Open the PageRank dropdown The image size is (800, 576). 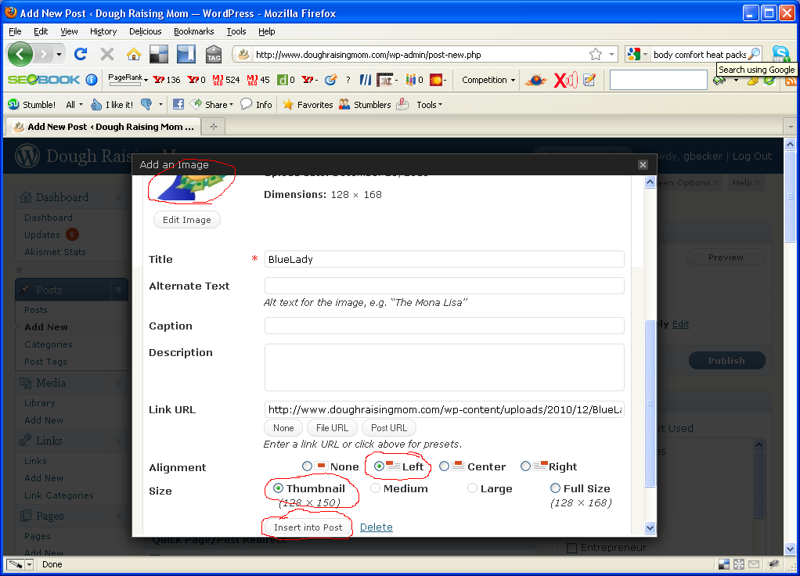(128, 78)
